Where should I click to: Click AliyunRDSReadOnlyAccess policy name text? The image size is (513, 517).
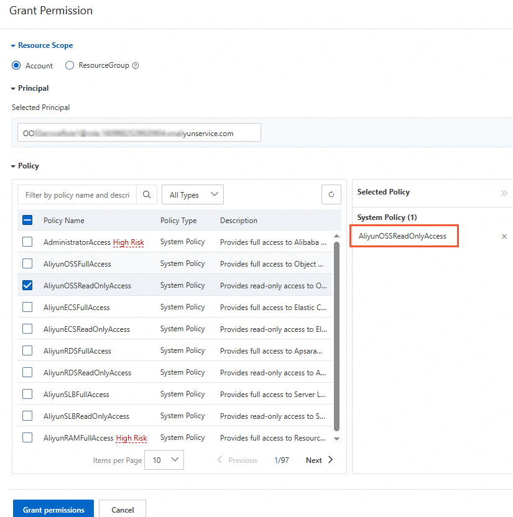pos(88,373)
